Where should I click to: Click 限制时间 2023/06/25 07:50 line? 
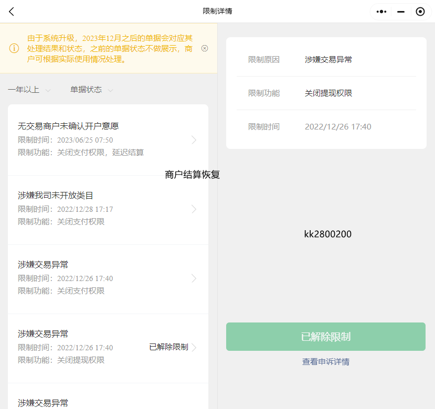tap(66, 140)
